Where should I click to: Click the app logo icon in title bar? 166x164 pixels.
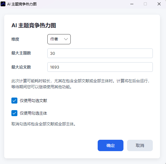[3, 4]
